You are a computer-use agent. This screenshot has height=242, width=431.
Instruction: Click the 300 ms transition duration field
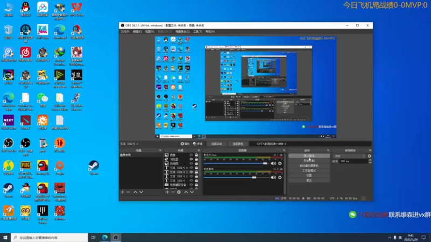coord(353,161)
